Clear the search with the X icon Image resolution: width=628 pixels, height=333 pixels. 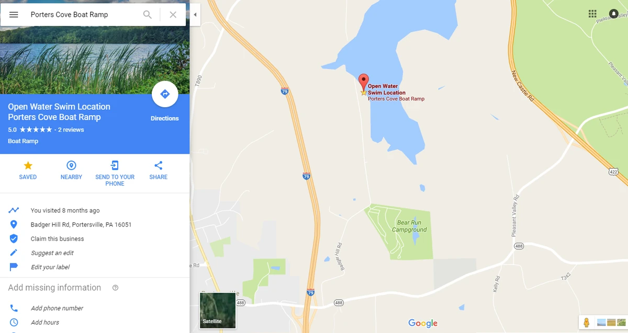[x=173, y=15]
